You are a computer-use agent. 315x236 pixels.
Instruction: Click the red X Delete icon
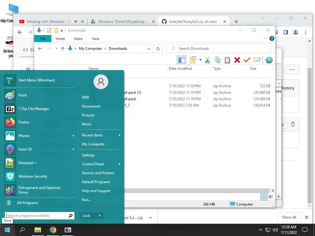coord(237,60)
